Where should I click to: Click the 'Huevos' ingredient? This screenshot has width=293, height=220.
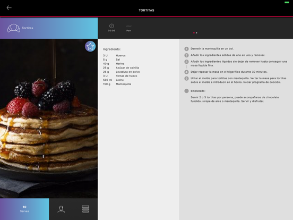tap(120, 56)
